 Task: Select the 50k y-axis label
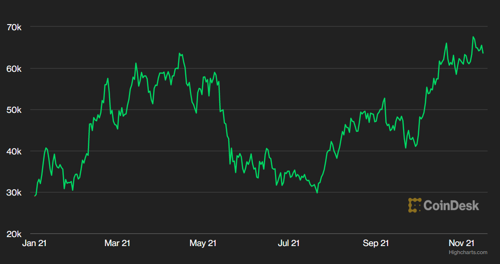pyautogui.click(x=14, y=110)
